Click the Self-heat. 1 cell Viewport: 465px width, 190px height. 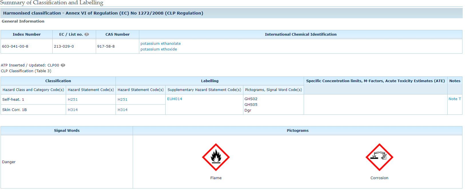pos(33,100)
